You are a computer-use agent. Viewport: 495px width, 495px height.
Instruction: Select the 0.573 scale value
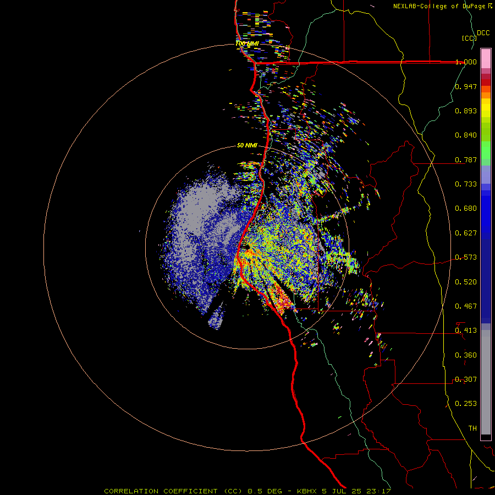[466, 257]
